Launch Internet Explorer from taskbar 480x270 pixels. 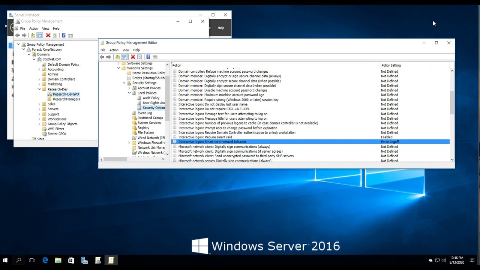click(x=45, y=260)
